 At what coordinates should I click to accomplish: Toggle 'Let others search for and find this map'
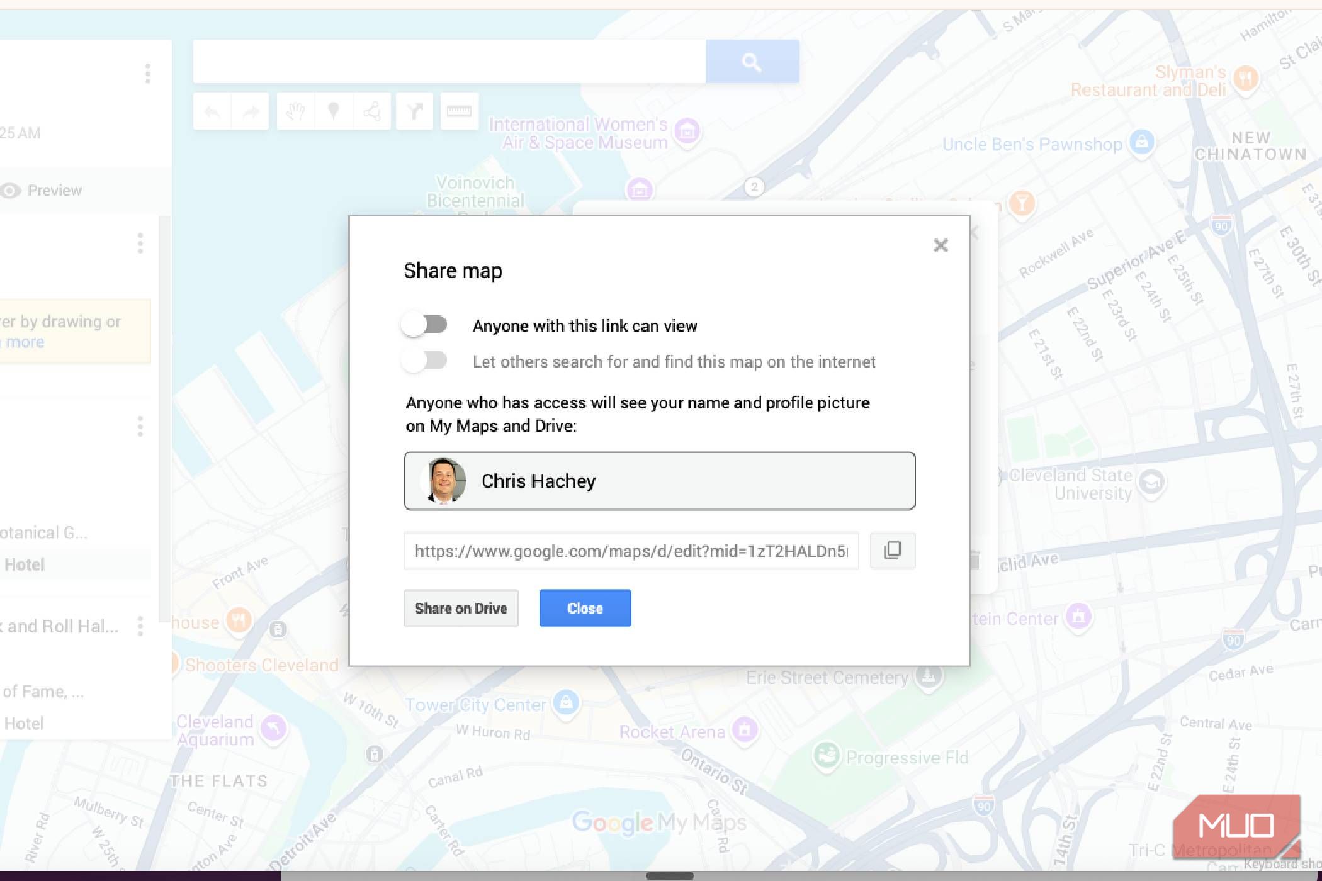tap(424, 361)
